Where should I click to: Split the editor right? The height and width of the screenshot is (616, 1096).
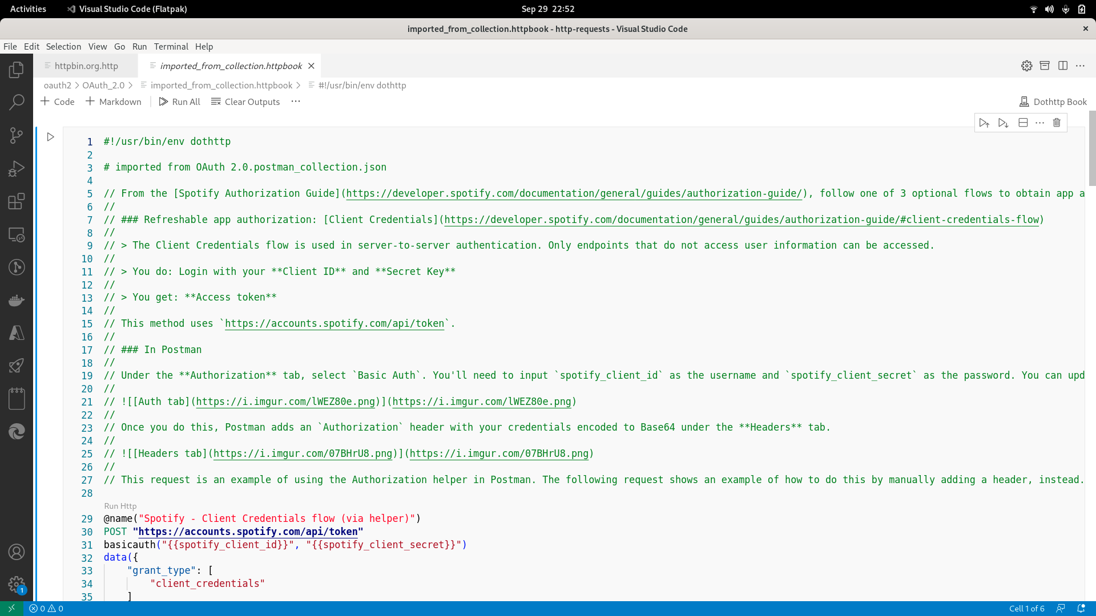1063,66
